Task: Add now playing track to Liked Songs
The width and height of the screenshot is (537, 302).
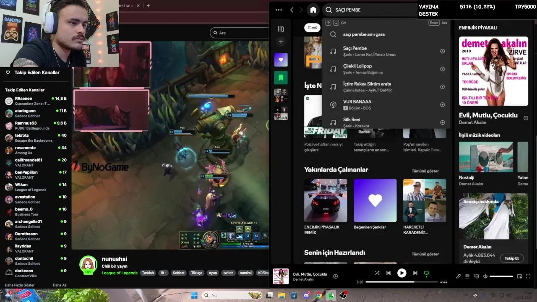Action: (335, 276)
